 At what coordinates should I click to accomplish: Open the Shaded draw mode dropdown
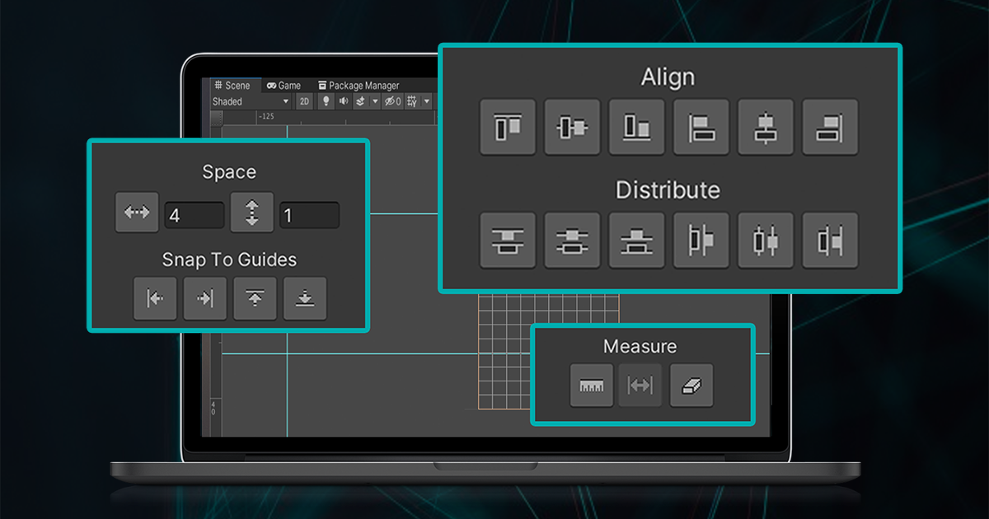point(247,100)
